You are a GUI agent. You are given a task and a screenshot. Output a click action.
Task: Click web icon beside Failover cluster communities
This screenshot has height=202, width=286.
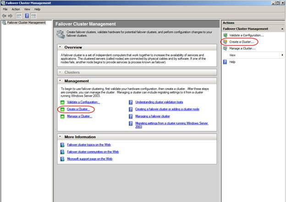coord(62,152)
